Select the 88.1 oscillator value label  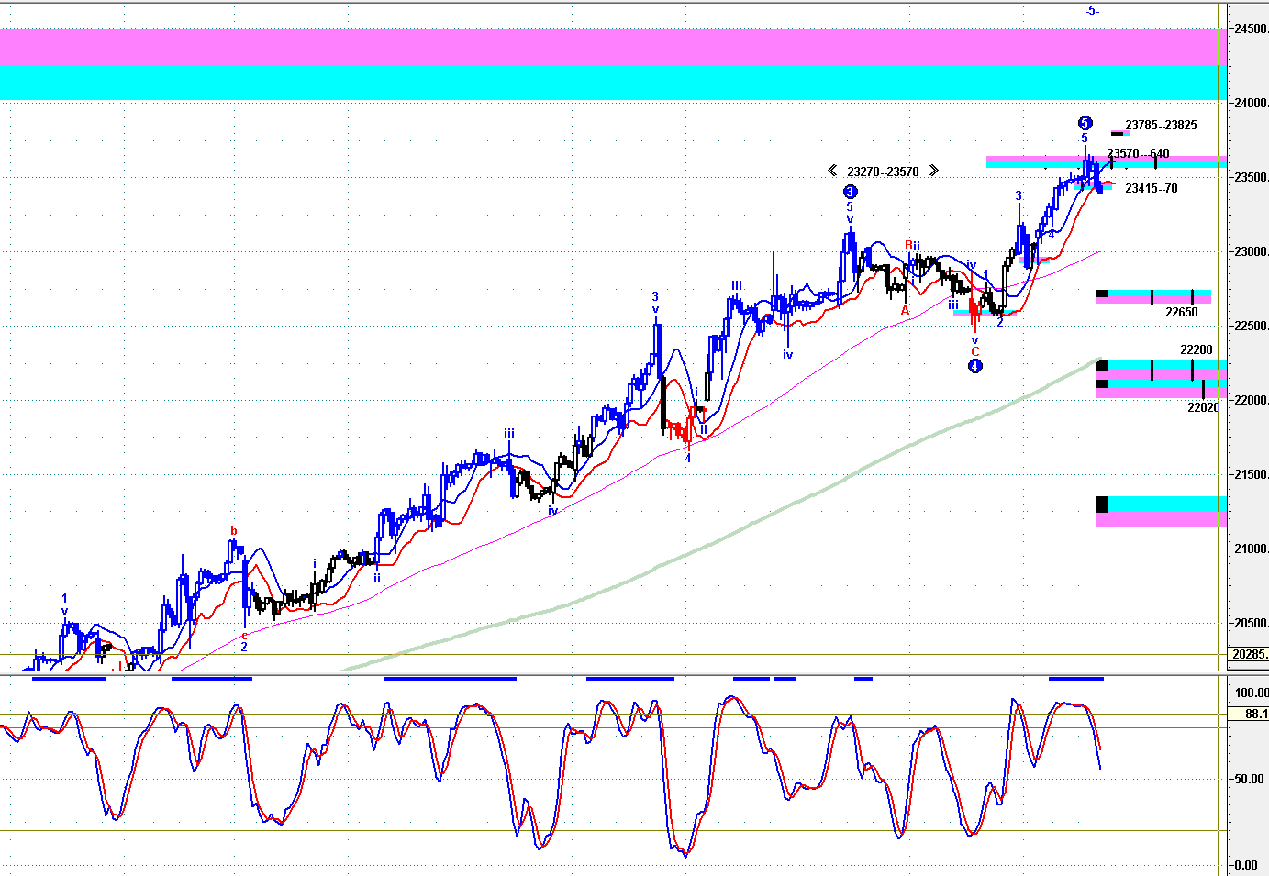(1255, 714)
